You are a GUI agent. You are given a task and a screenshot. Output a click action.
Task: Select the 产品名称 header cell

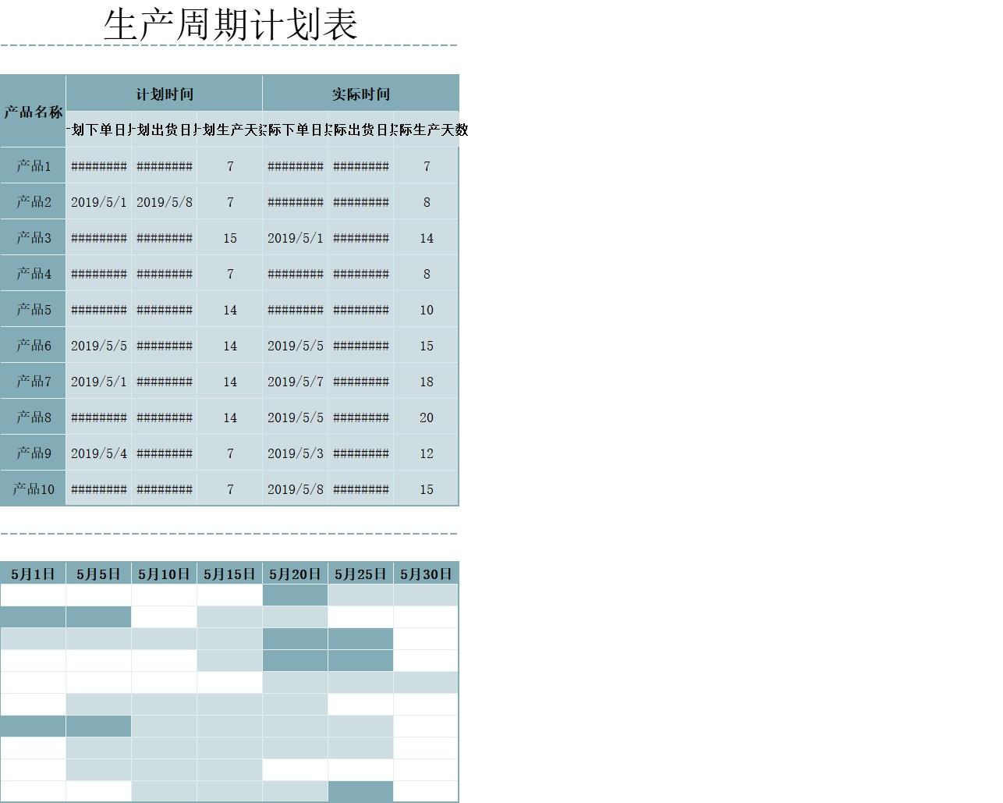tap(33, 110)
